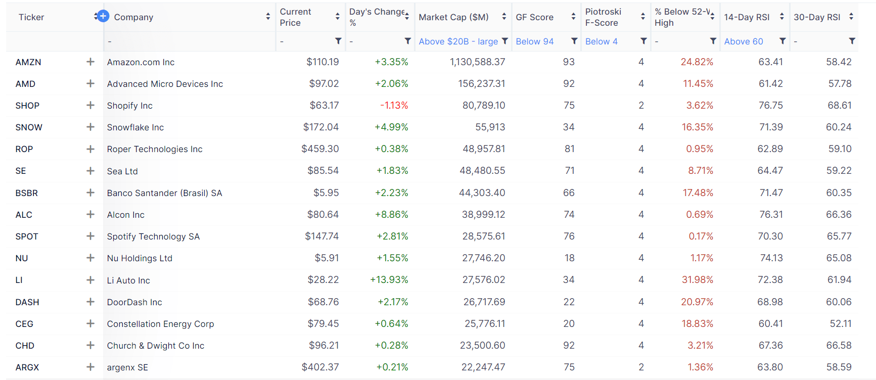Click Li Auto's +13.93% day change
This screenshot has width=876, height=380.
389,279
